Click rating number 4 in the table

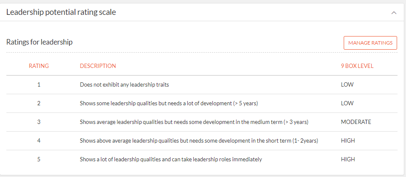click(x=39, y=140)
